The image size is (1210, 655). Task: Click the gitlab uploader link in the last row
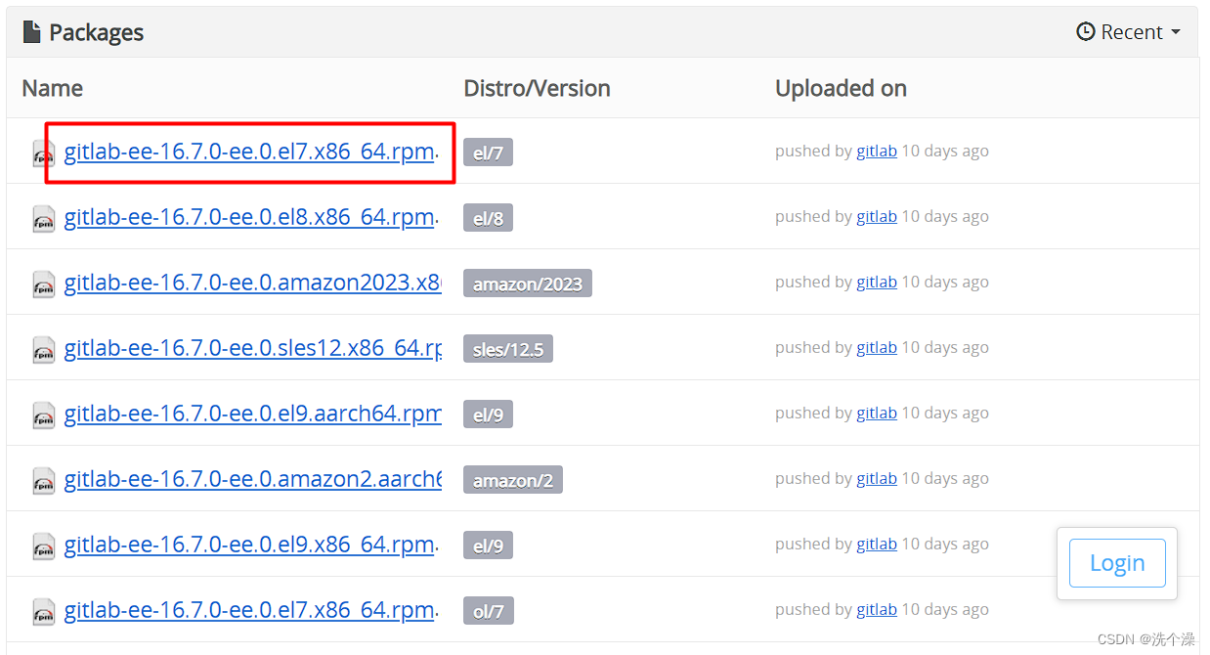(x=876, y=608)
